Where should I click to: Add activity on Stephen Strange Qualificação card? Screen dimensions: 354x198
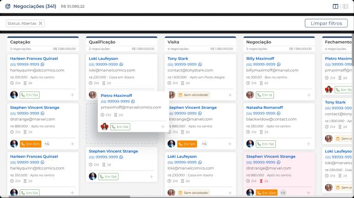pos(151,177)
